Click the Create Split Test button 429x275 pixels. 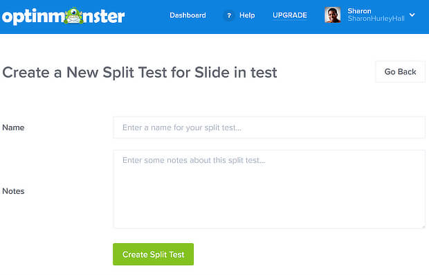153,254
